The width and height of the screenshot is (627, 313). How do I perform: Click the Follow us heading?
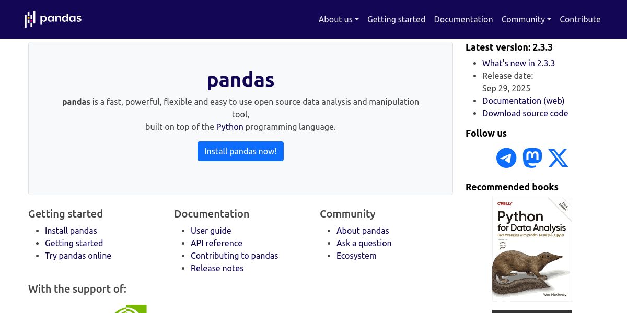(x=486, y=133)
